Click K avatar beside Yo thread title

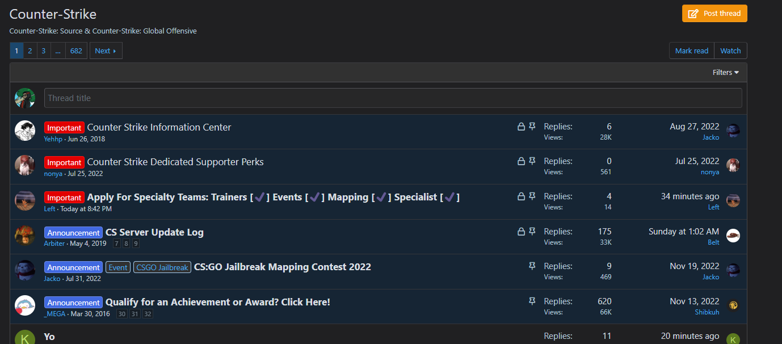pos(25,338)
